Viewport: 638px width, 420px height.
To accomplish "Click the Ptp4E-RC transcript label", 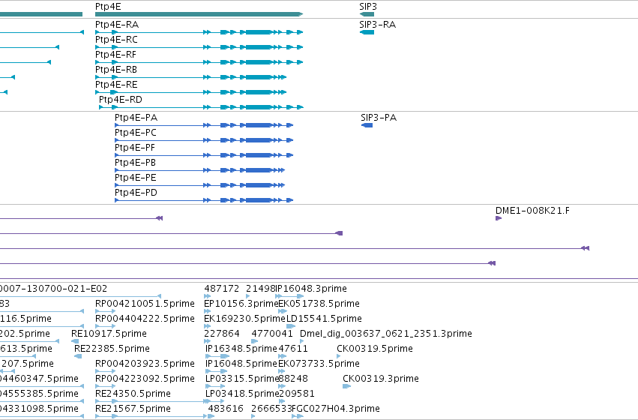I will click(116, 40).
